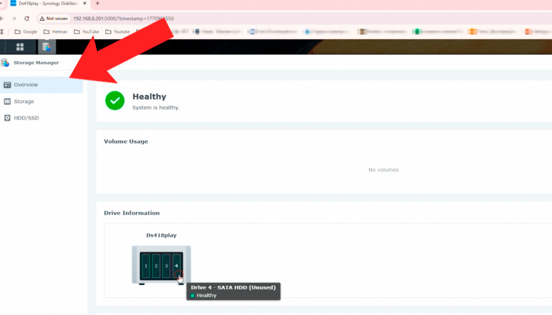Select drive bay 4 on Ds418play
Viewport: 552px width, 315px height.
tap(176, 266)
